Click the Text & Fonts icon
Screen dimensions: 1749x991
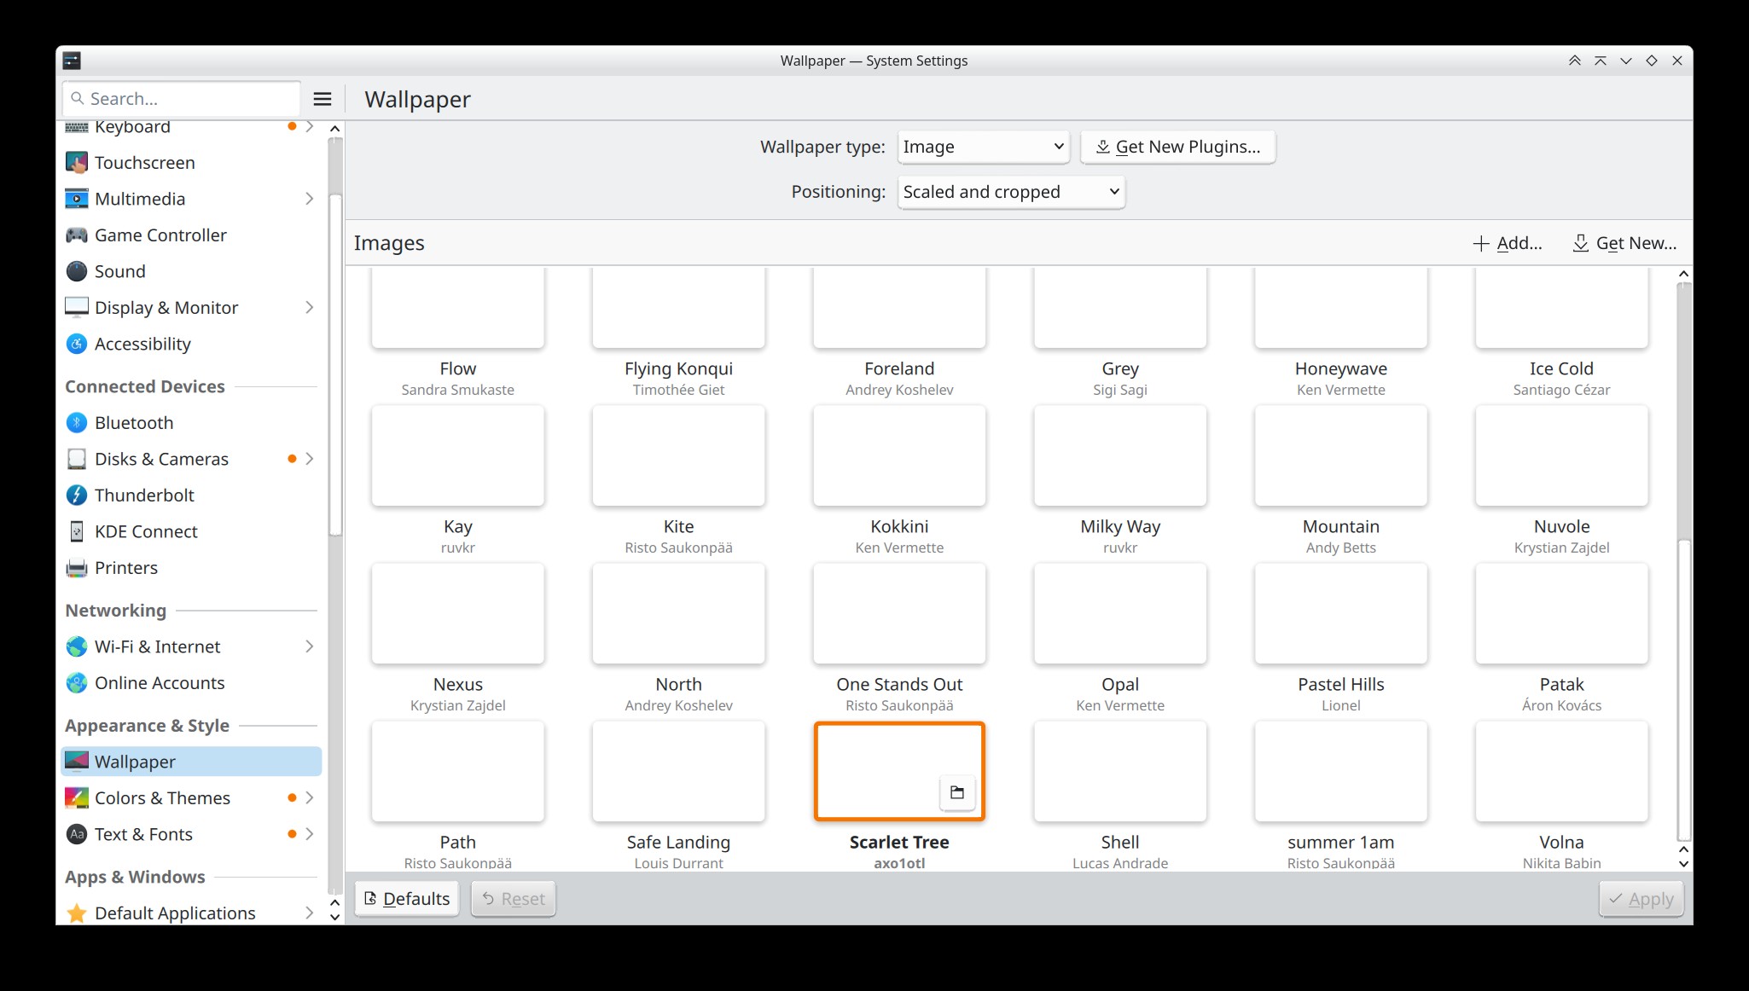coord(77,834)
